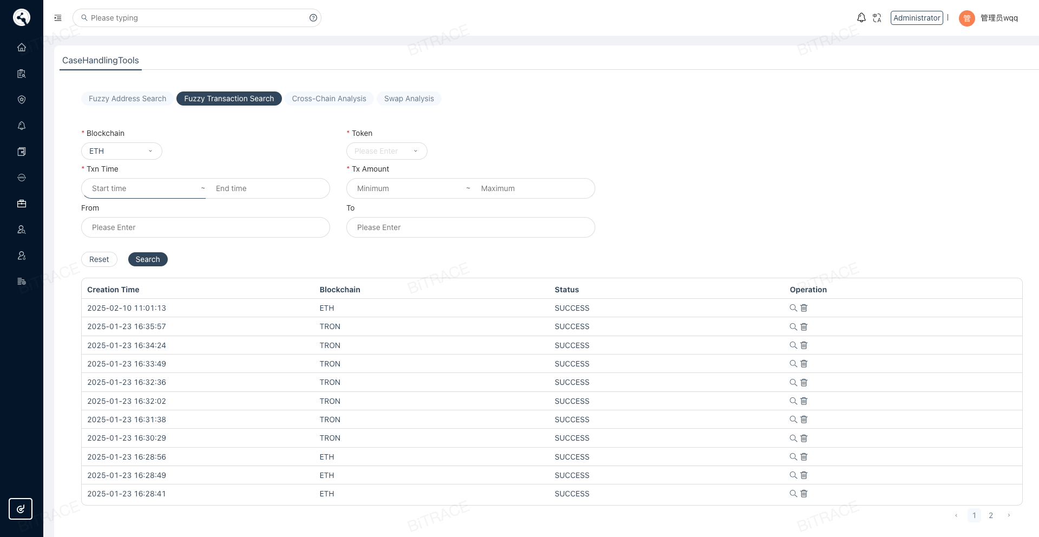
Task: Switch to Swap Analysis tab
Action: 409,99
